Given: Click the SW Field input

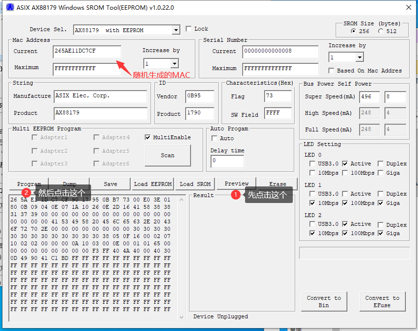Looking at the screenshot, I should pyautogui.click(x=278, y=113).
